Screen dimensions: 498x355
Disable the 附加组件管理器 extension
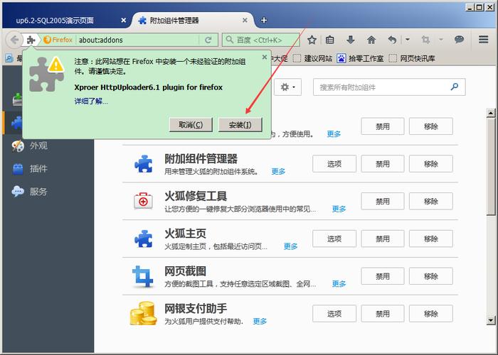(383, 163)
